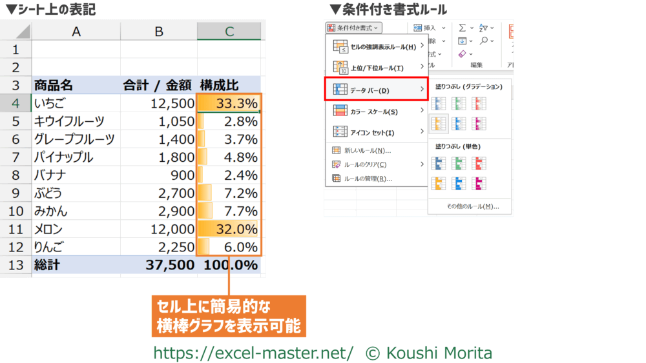Click the Clear eraser icon
This screenshot has height=363, width=646.
coord(463,54)
